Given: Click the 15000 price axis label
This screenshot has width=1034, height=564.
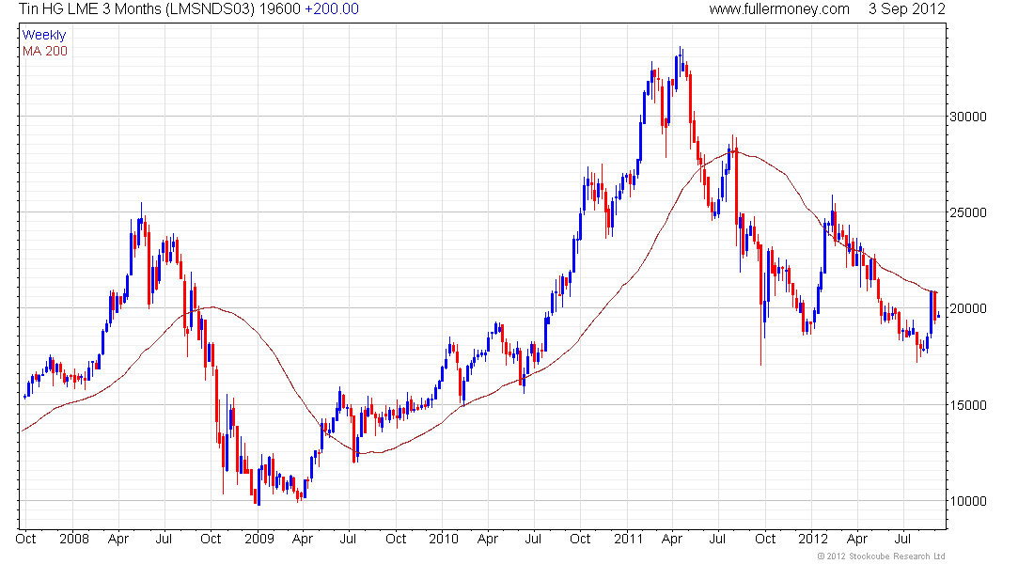Looking at the screenshot, I should click(x=968, y=405).
